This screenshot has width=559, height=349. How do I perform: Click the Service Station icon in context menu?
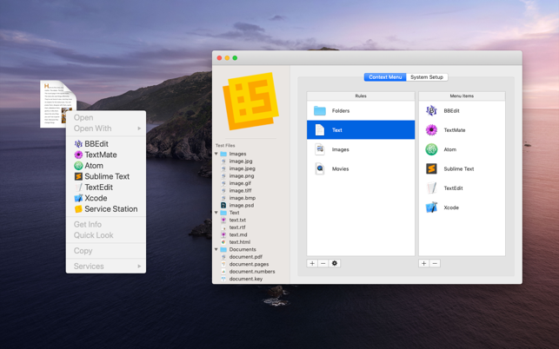[78, 209]
